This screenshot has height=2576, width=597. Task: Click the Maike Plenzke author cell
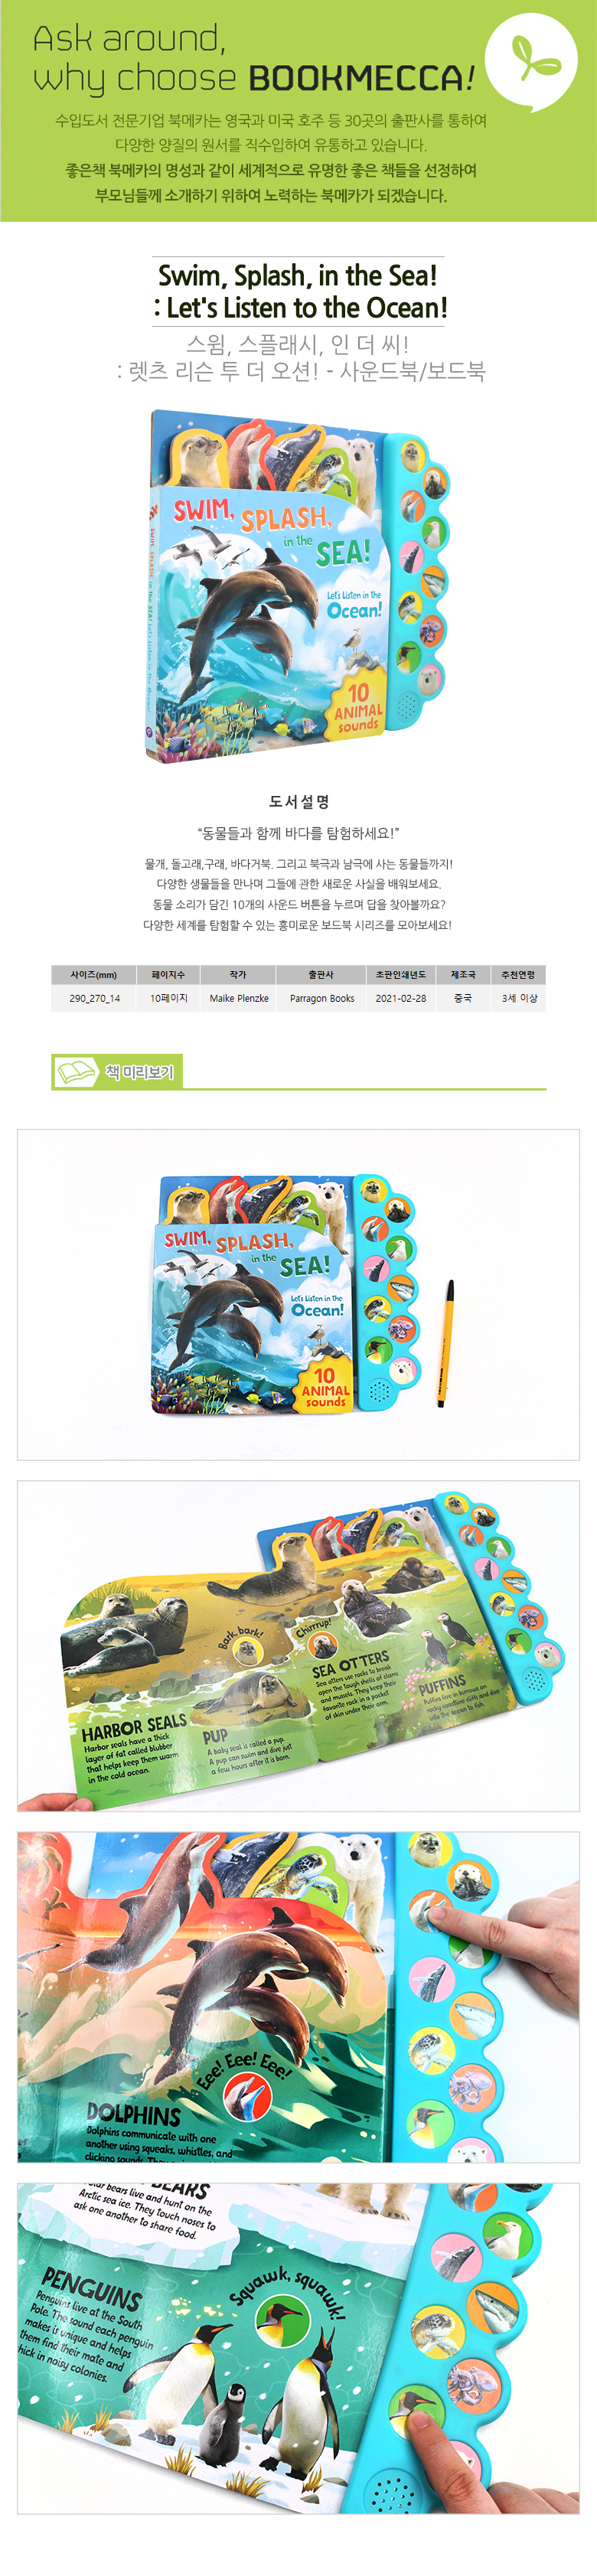tap(239, 998)
